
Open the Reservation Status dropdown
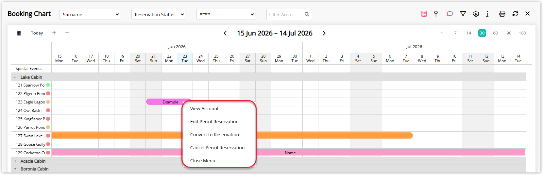coord(158,14)
